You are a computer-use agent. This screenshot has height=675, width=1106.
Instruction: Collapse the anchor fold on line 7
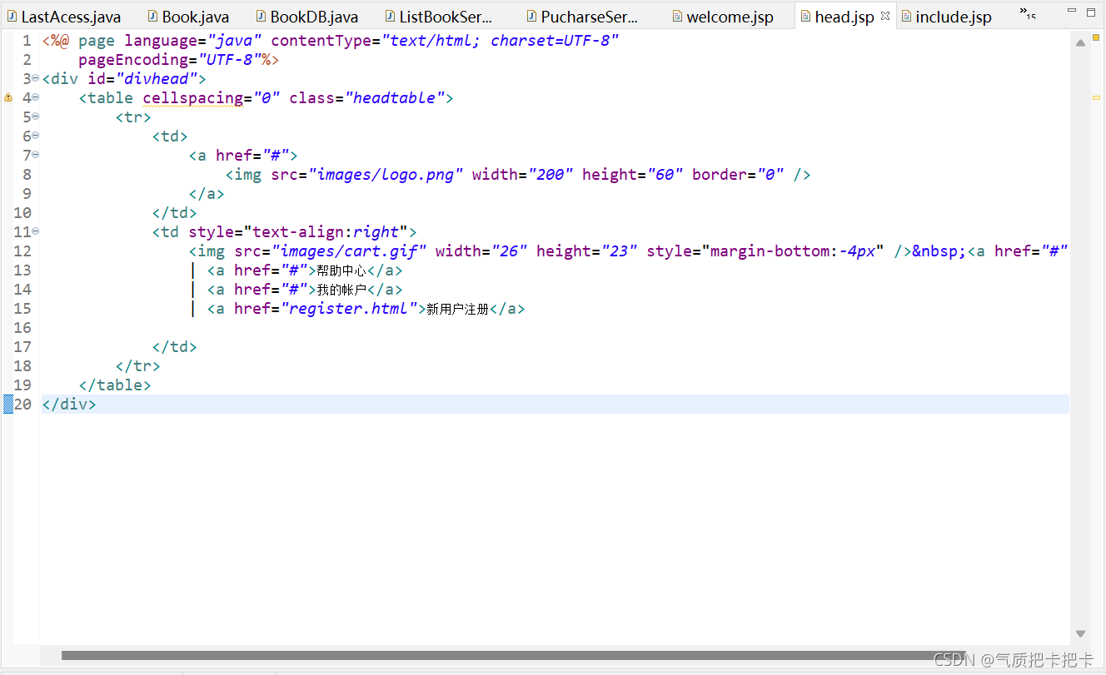point(35,155)
